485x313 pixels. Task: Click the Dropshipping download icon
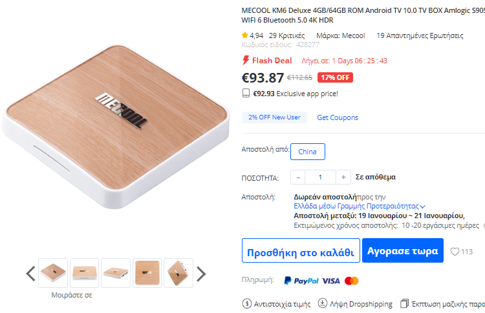click(x=322, y=303)
